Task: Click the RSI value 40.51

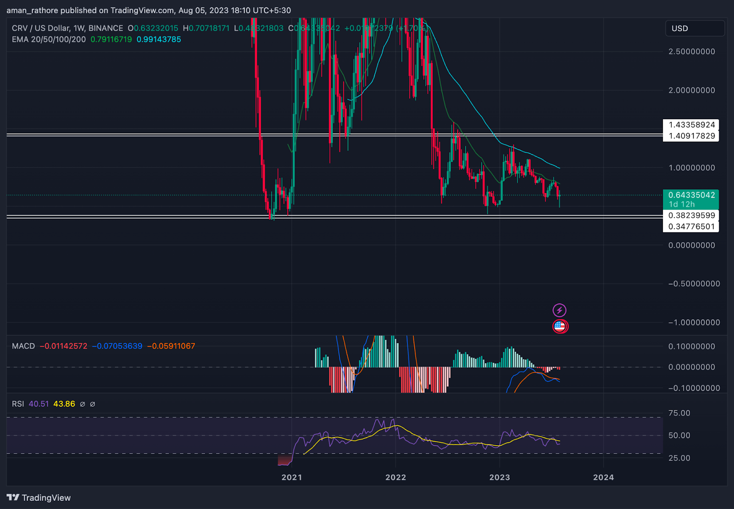Action: [39, 404]
